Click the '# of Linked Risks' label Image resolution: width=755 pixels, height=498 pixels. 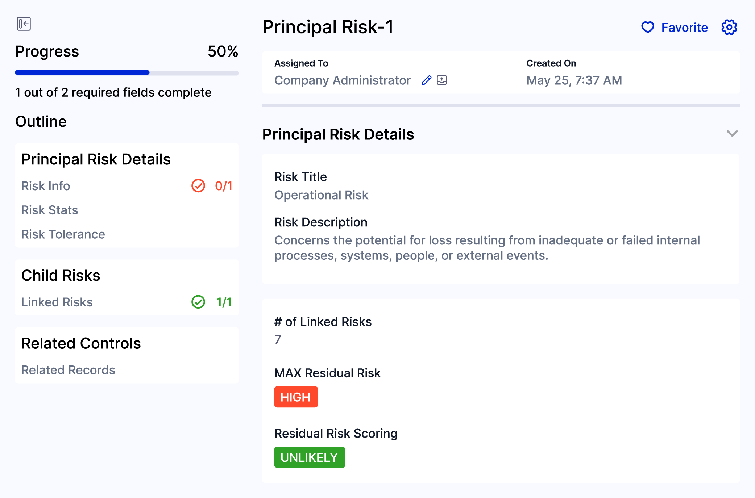(x=323, y=322)
